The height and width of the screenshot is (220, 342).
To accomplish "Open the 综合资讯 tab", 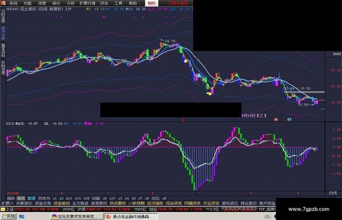I will click(x=174, y=203).
